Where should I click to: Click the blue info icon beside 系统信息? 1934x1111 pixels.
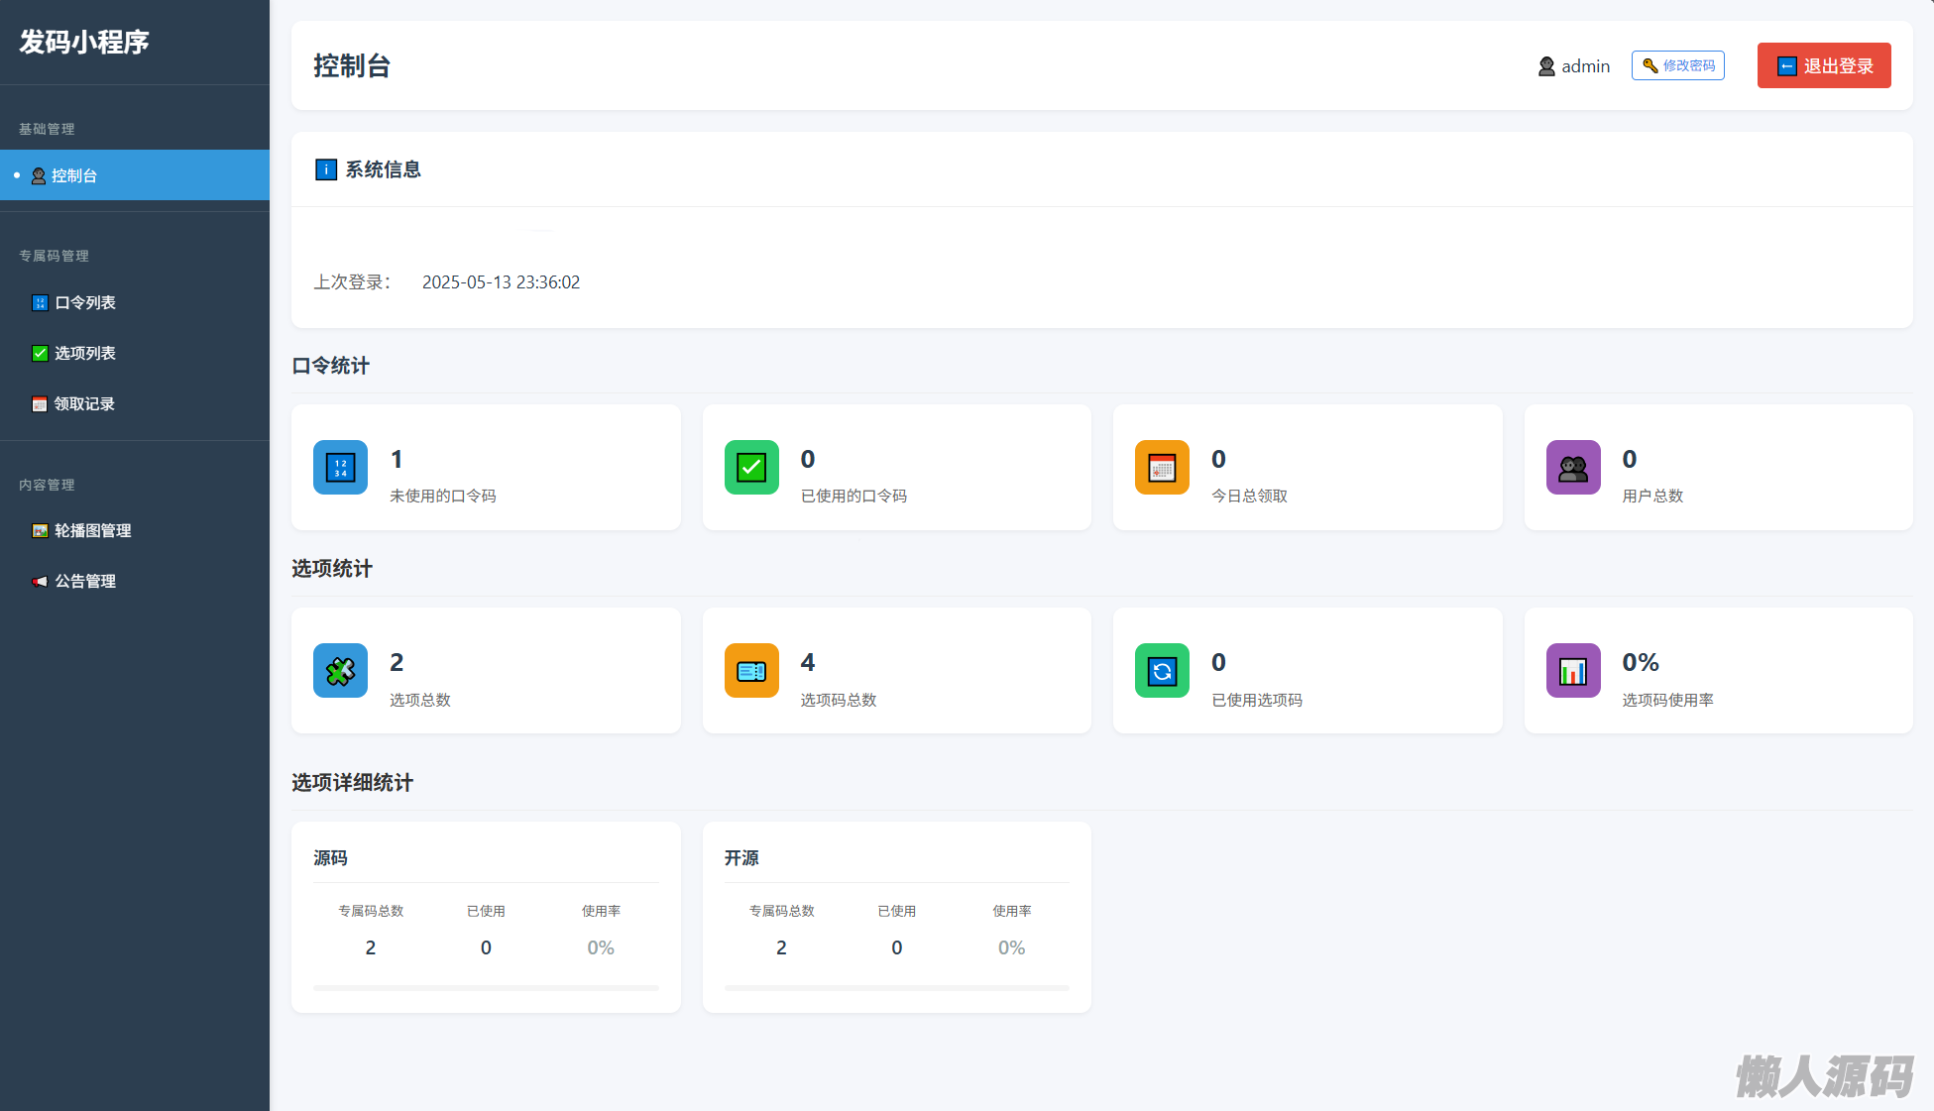pos(325,169)
